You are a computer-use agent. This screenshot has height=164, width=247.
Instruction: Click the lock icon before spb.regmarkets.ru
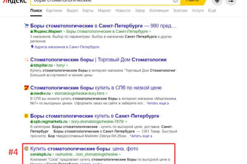pos(32,121)
